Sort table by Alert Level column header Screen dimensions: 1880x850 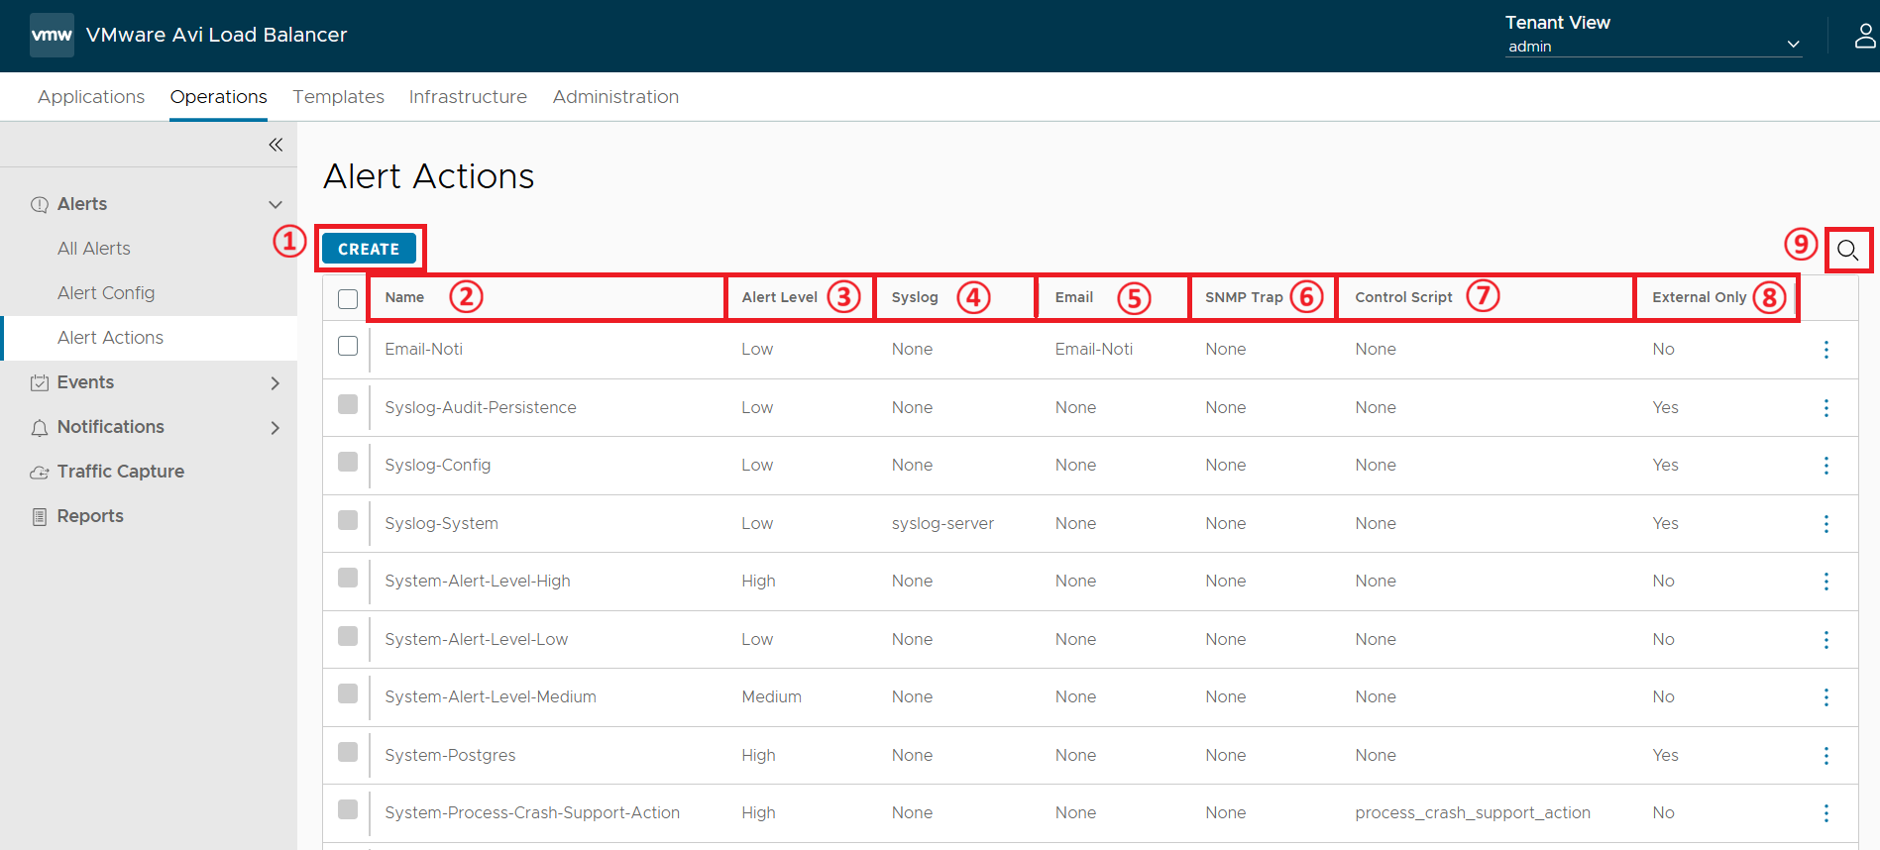[779, 297]
